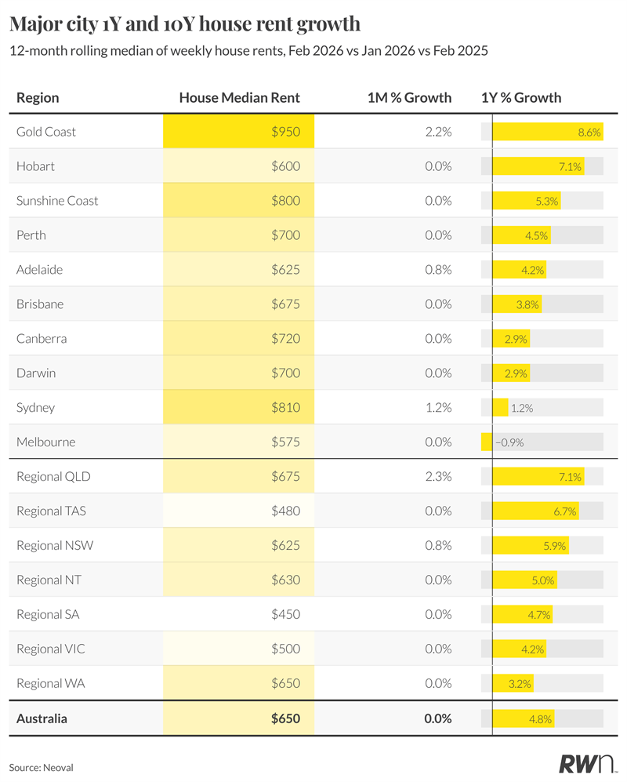Click Regional QLD 7.1% growth bar

click(x=538, y=476)
